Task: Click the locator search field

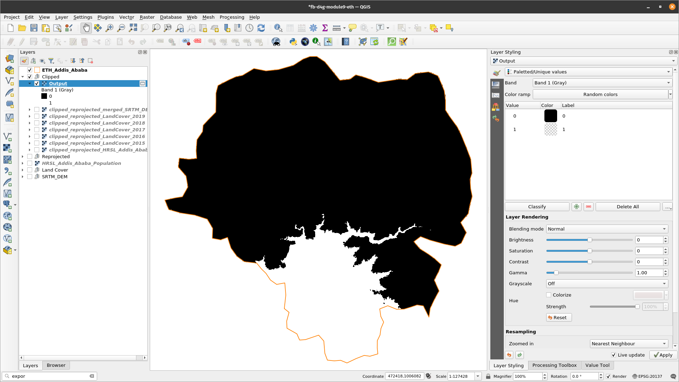Action: click(49, 376)
